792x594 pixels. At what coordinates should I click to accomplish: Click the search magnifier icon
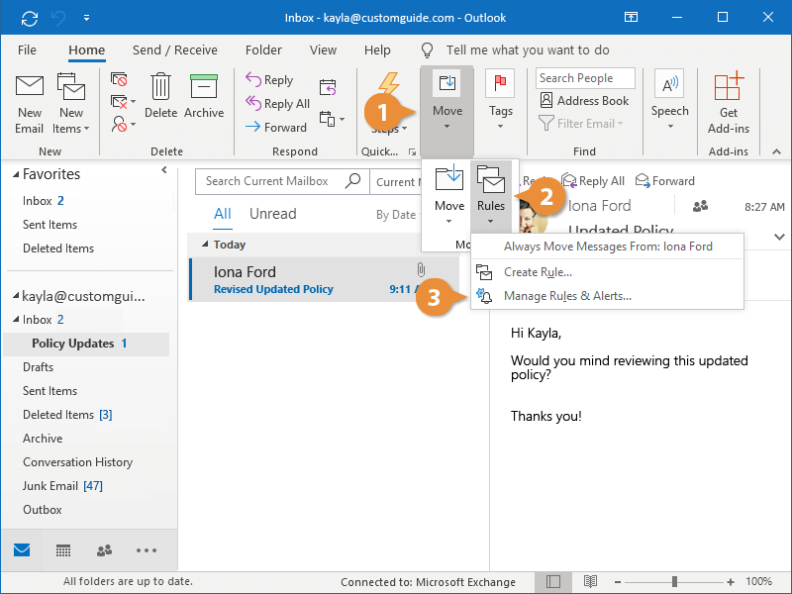[352, 180]
